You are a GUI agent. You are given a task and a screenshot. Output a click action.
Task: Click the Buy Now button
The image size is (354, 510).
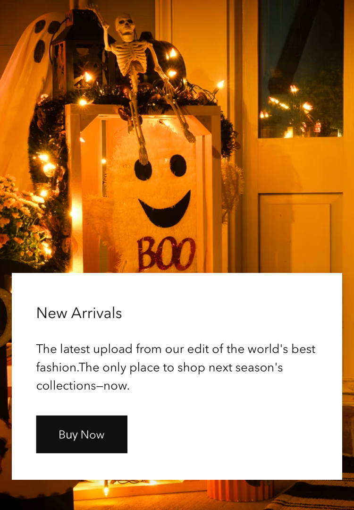pos(82,434)
